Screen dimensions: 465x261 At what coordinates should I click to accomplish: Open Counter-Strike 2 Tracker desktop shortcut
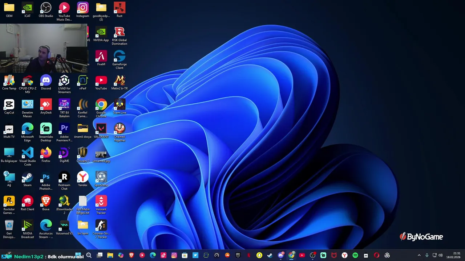pyautogui.click(x=101, y=229)
